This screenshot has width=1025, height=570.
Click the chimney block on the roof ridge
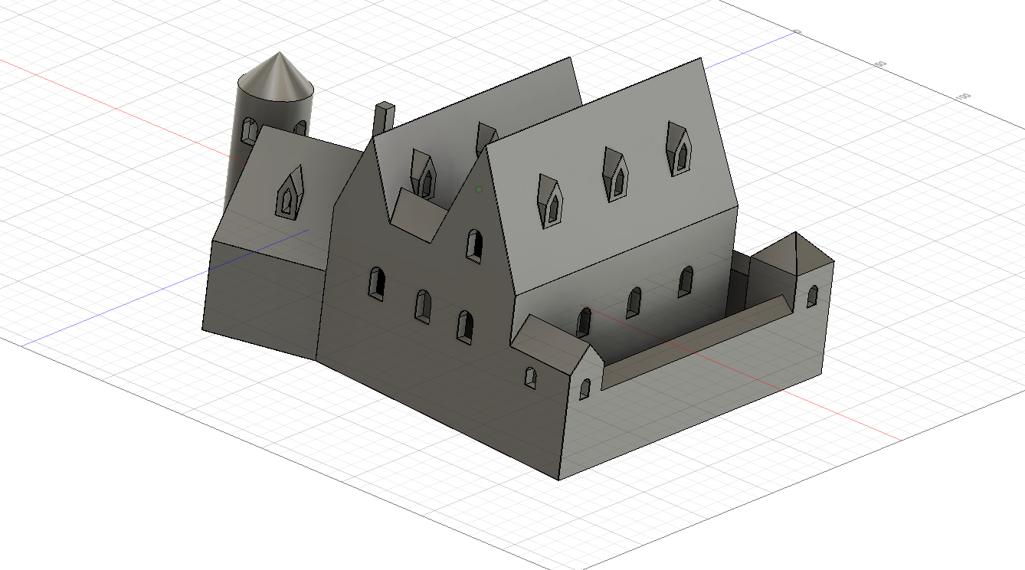[x=385, y=117]
